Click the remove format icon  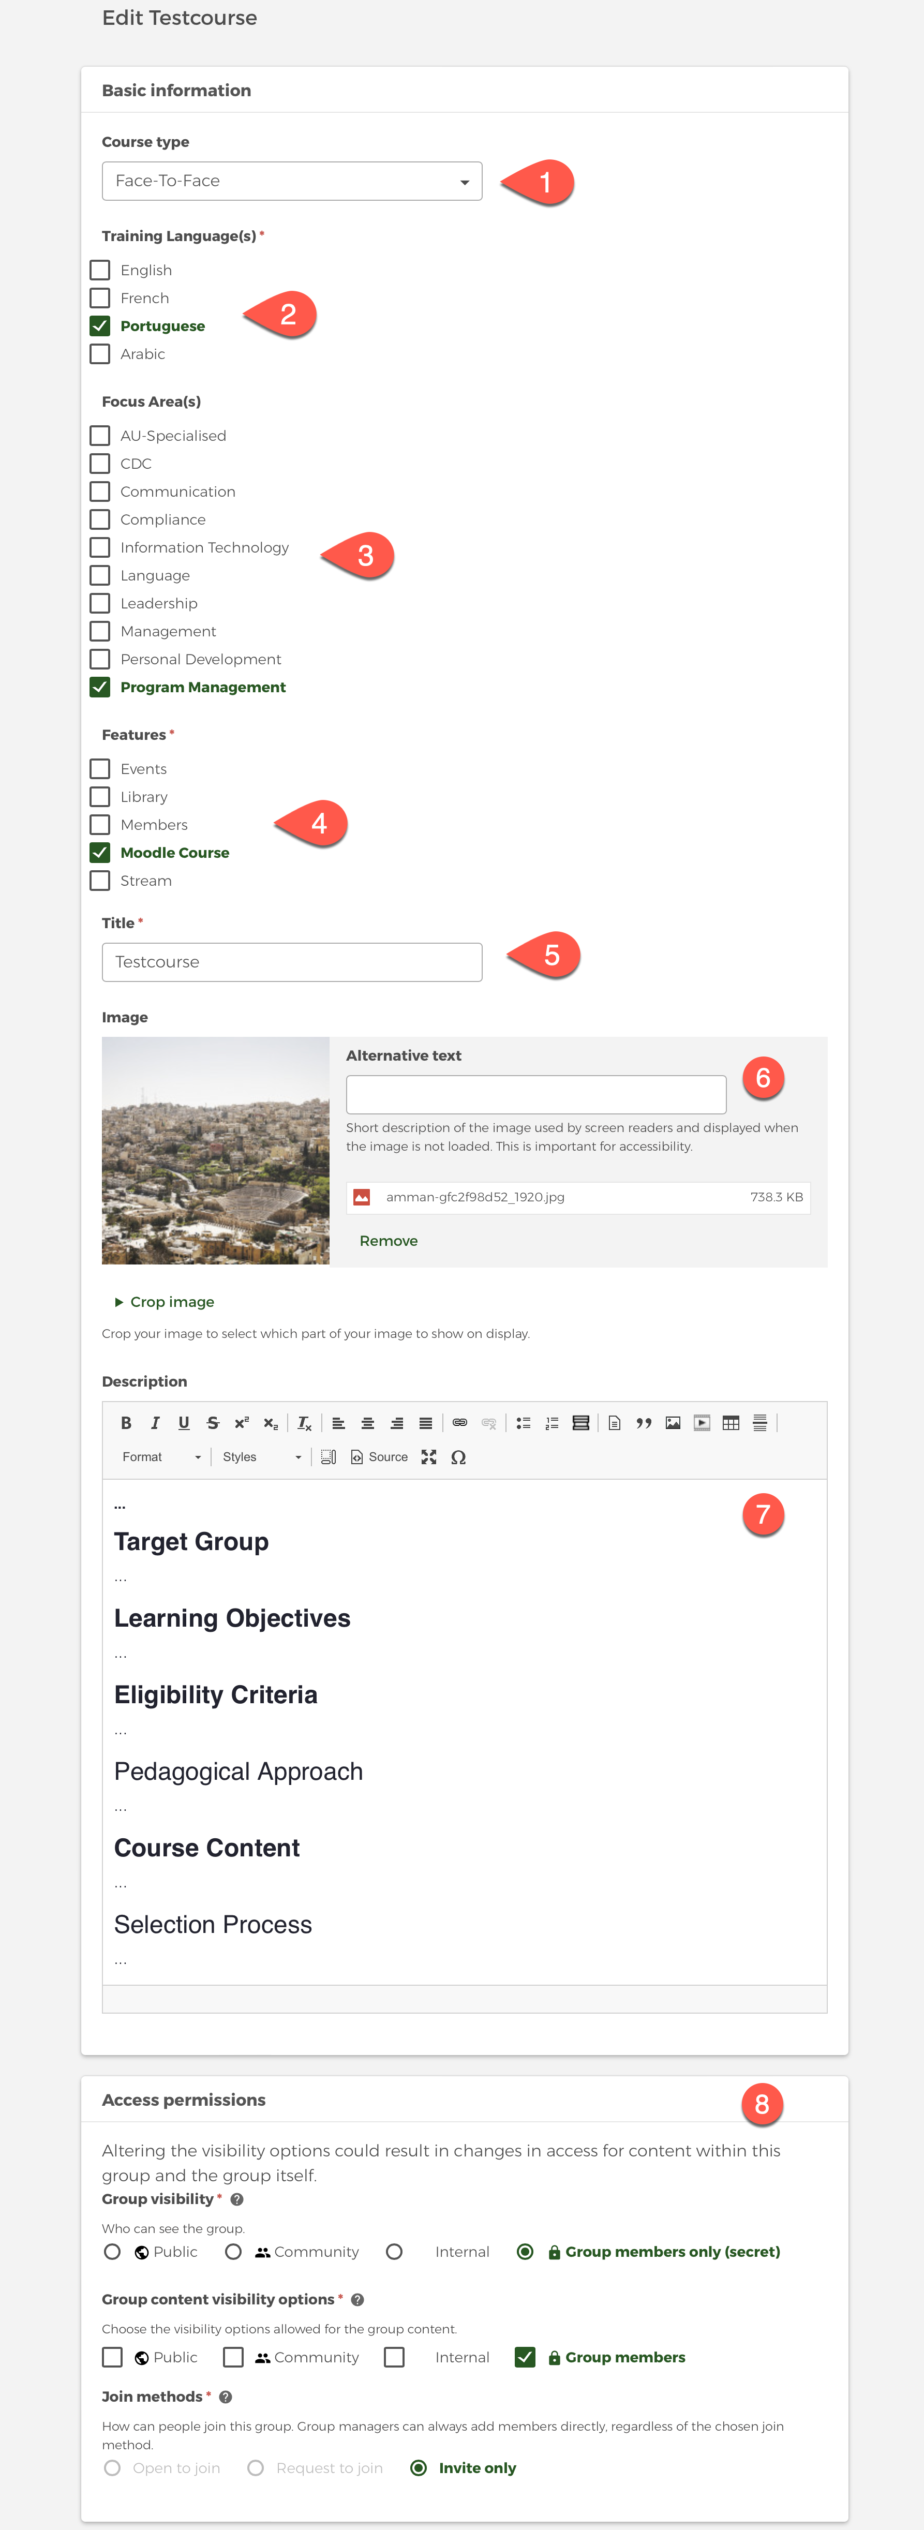pos(304,1423)
